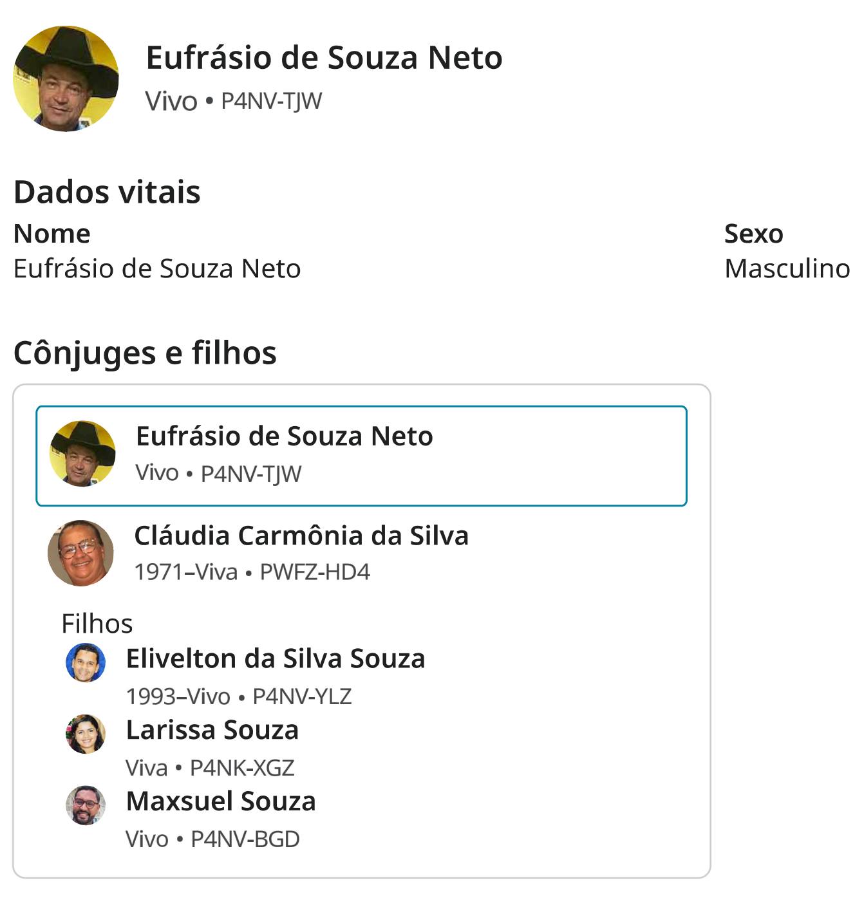Click the avatar next to Maxsuel Souza
864x905 pixels.
click(x=86, y=805)
